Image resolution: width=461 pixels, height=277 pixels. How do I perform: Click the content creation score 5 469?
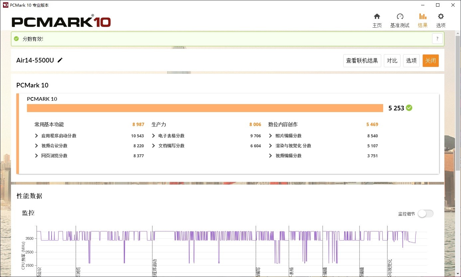[372, 124]
